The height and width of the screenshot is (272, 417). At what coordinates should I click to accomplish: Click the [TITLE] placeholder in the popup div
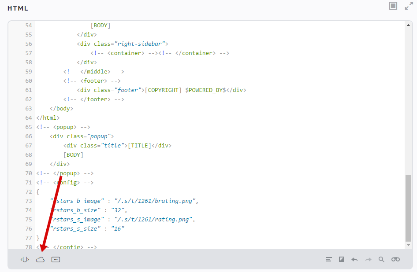(x=140, y=146)
